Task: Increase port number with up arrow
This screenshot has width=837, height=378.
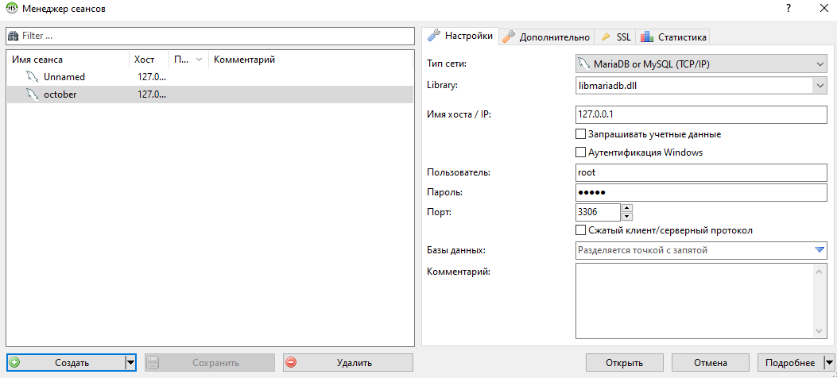Action: click(x=627, y=208)
